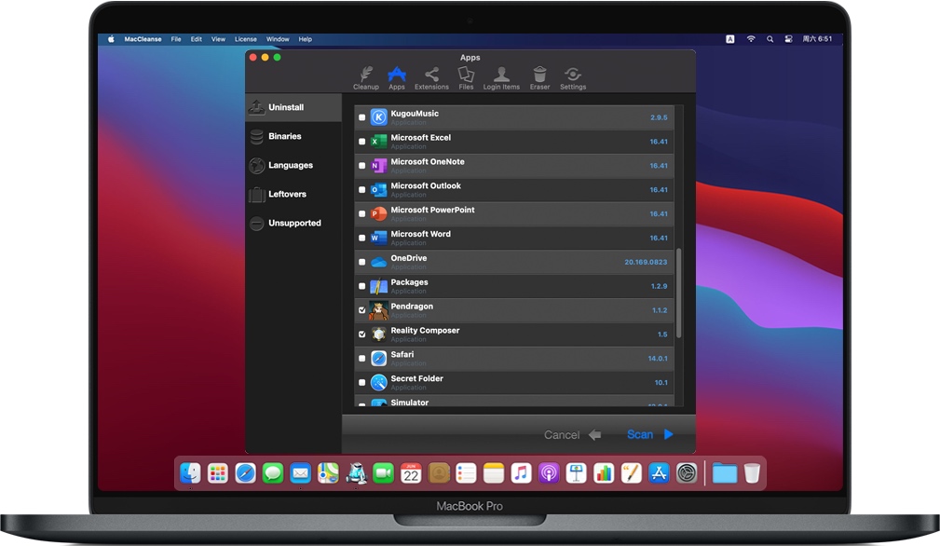
Task: Open the Cleanup toolbar section
Action: [365, 78]
